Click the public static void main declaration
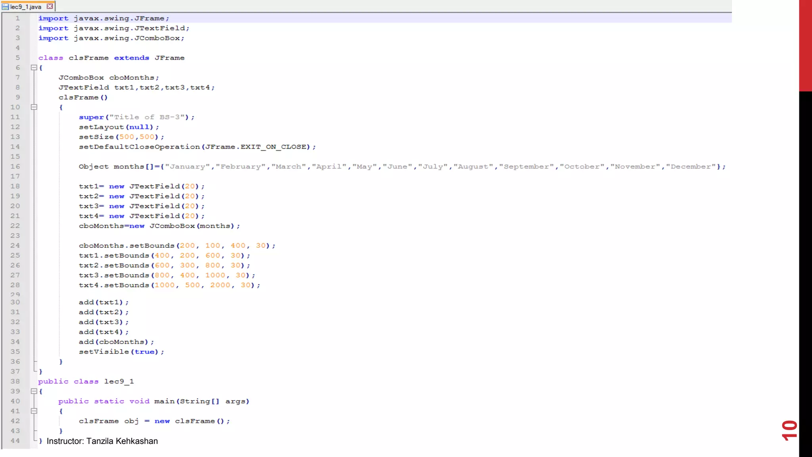Viewport: 812px width, 457px height. 153,401
